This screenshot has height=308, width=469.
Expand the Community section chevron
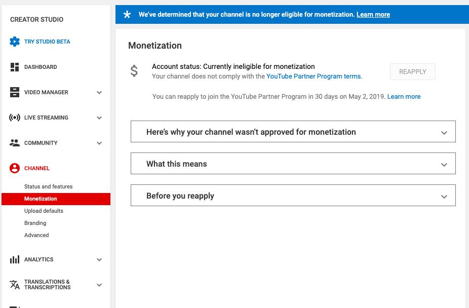(99, 143)
